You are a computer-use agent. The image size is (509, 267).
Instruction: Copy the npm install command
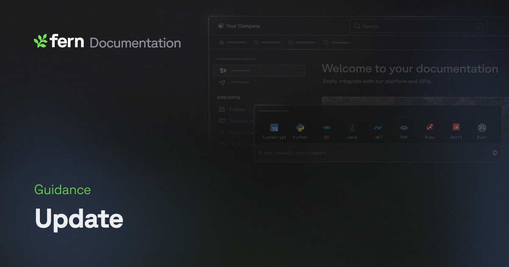pos(495,153)
